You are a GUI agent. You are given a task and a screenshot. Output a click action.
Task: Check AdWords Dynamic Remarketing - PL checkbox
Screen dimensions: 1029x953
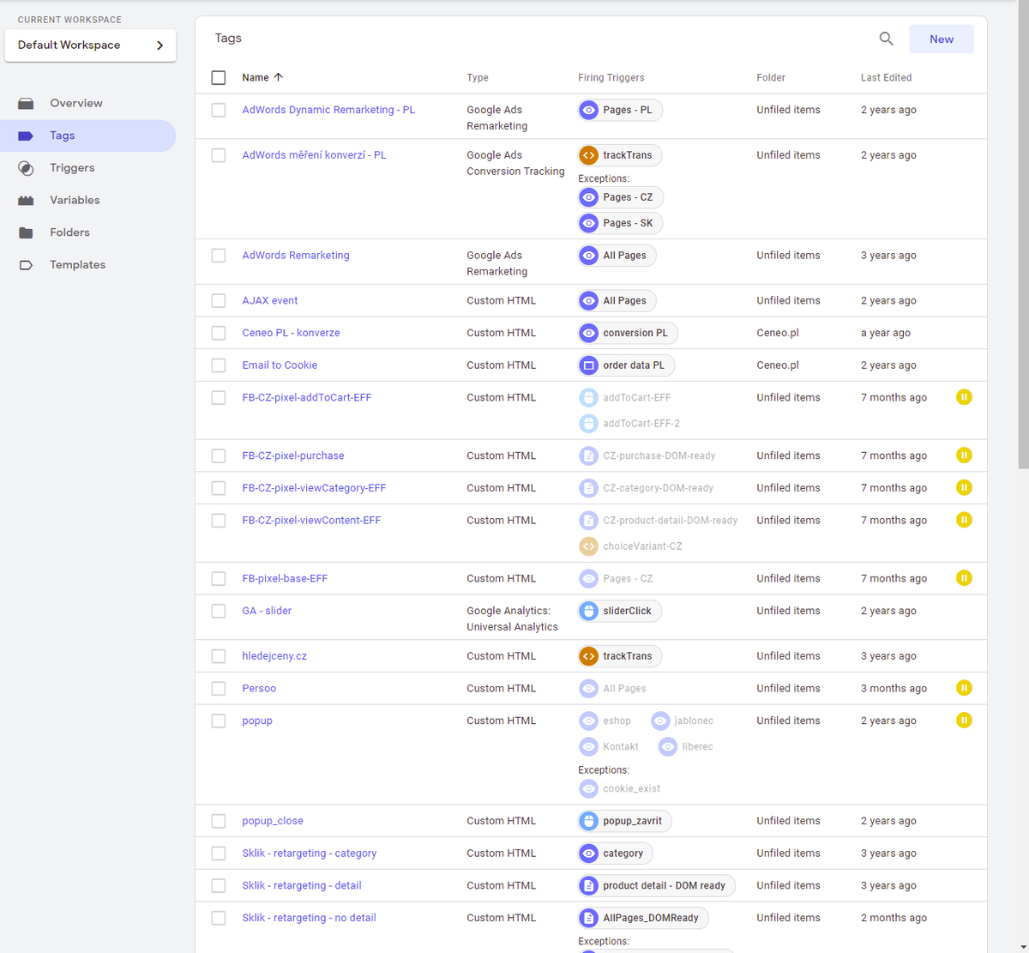pyautogui.click(x=219, y=111)
